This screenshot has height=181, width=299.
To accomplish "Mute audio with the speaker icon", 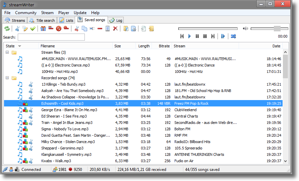I will tap(245, 29).
